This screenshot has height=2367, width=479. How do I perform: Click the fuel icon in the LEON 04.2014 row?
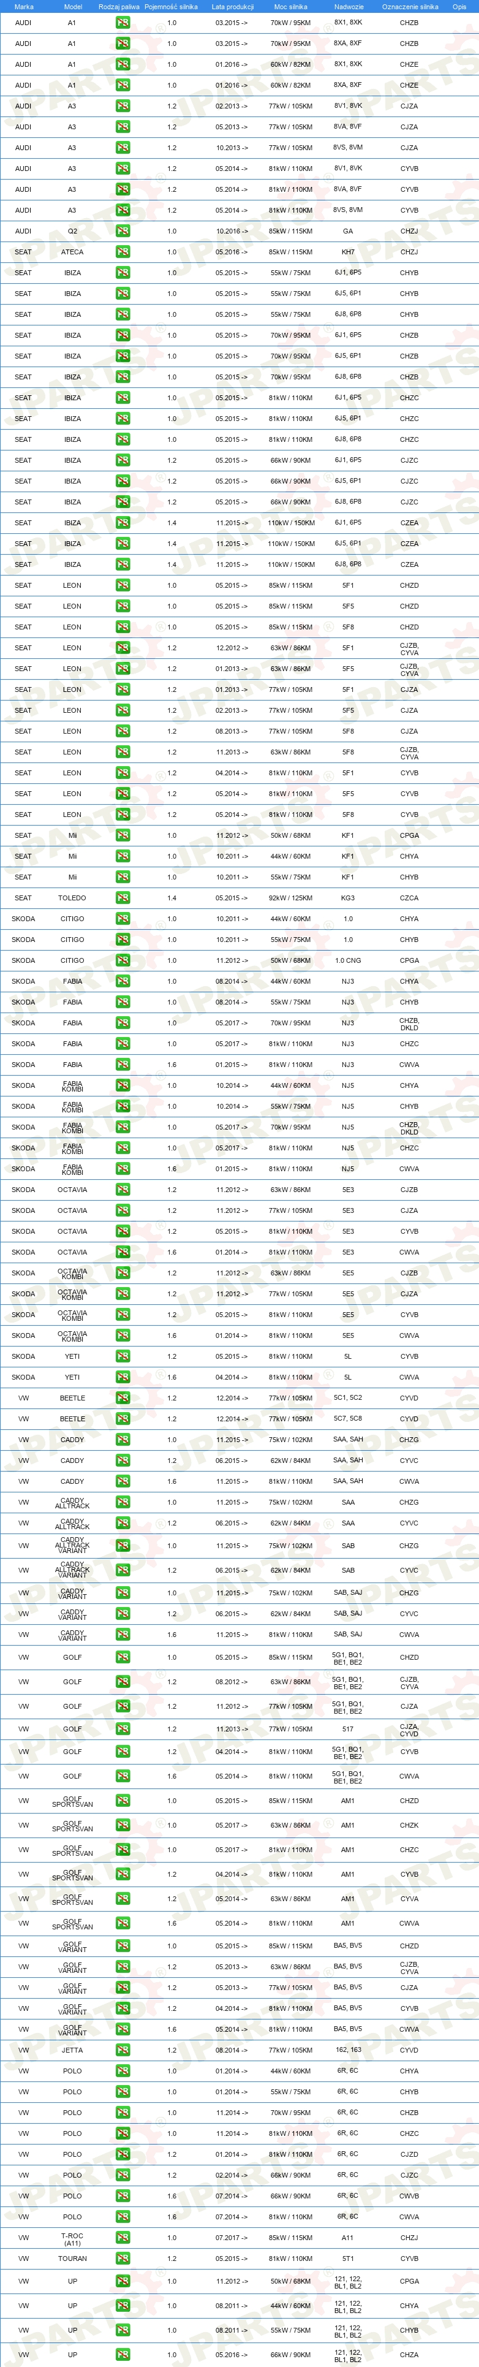pyautogui.click(x=122, y=773)
